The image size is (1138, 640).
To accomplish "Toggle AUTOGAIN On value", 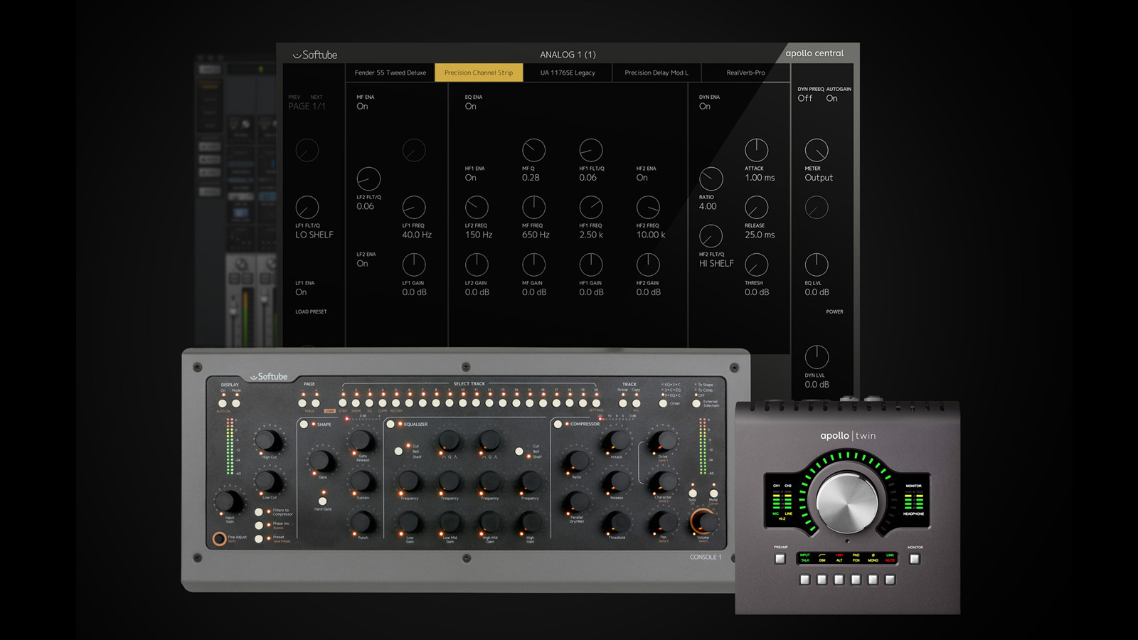I will 832,98.
